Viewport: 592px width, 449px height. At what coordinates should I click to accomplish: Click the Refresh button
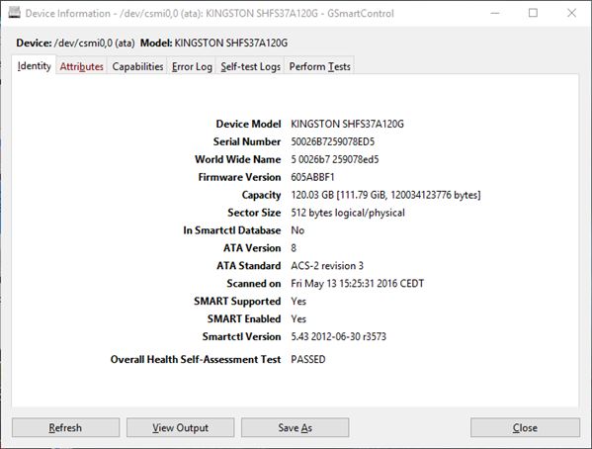click(65, 427)
